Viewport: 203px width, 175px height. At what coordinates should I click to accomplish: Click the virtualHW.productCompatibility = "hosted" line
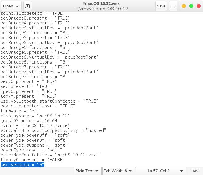pos(53,130)
